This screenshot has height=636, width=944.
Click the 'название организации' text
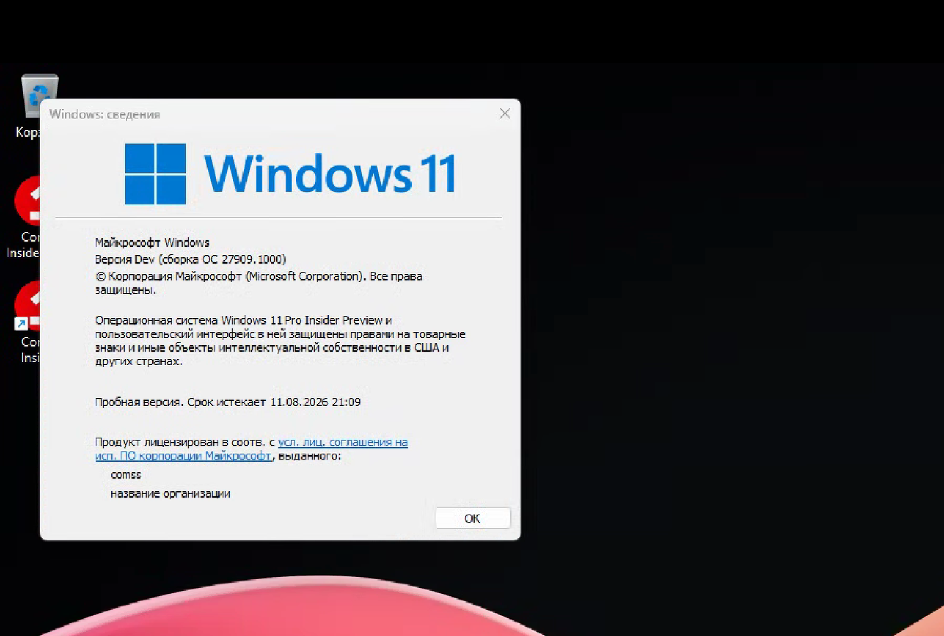click(x=170, y=494)
